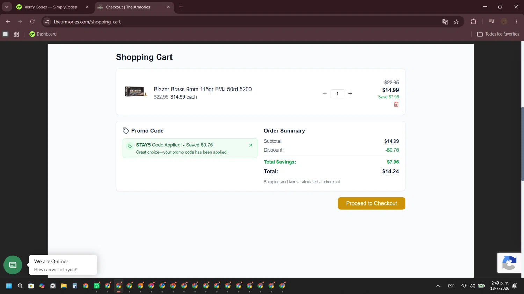The width and height of the screenshot is (524, 294).
Task: Click the Blazer Brass 9mm 115gr FMJ product name
Action: tap(203, 89)
